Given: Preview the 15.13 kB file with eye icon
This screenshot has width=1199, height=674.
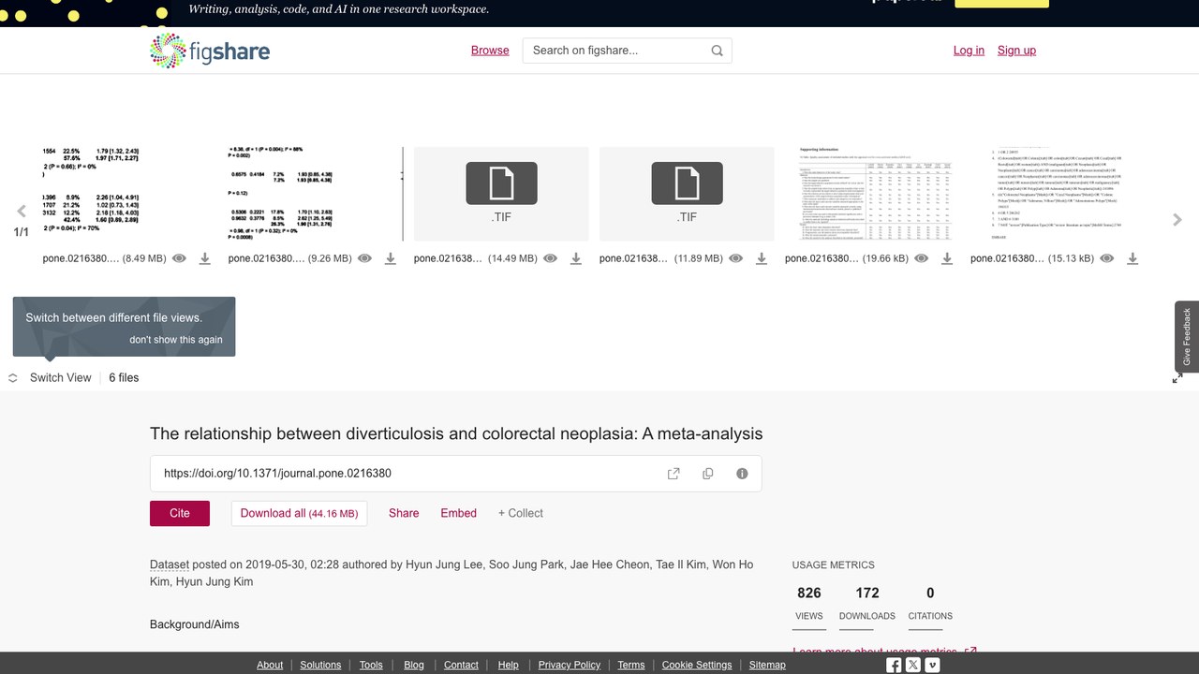Looking at the screenshot, I should pos(1107,258).
